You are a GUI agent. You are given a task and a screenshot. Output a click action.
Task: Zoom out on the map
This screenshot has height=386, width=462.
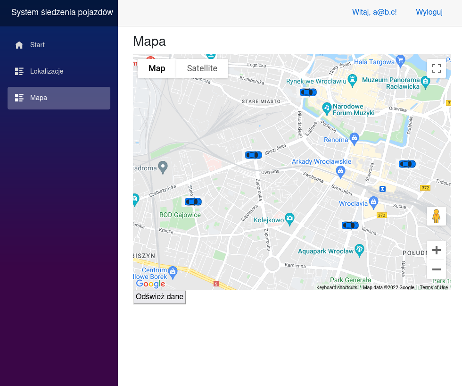[436, 269]
